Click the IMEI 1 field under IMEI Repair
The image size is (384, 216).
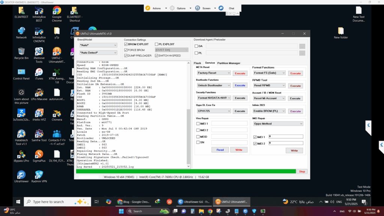click(286, 137)
